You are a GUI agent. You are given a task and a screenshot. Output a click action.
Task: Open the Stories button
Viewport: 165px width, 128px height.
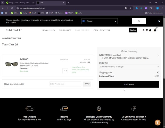pyautogui.click(x=133, y=30)
